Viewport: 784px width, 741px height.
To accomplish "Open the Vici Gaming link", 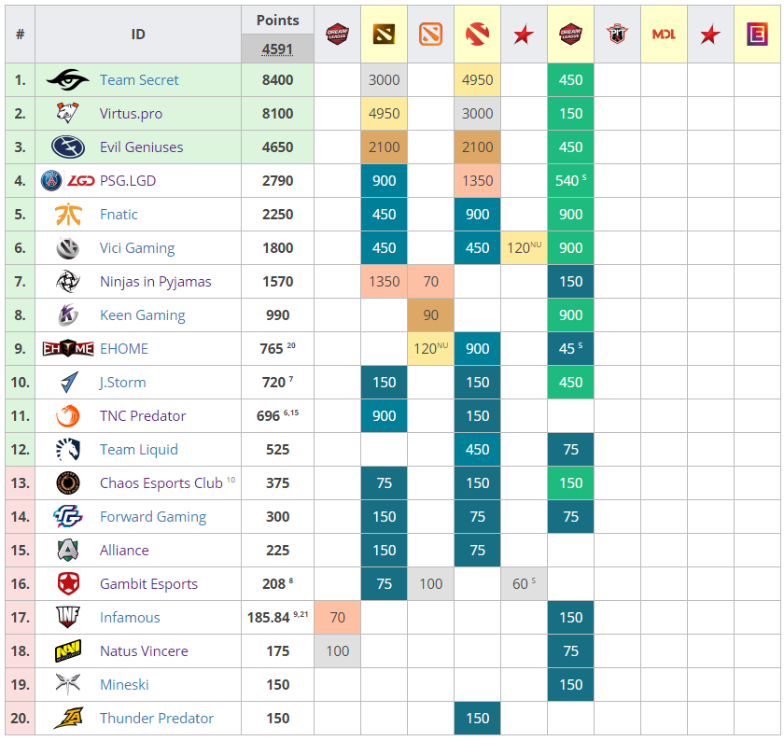I will (x=137, y=248).
